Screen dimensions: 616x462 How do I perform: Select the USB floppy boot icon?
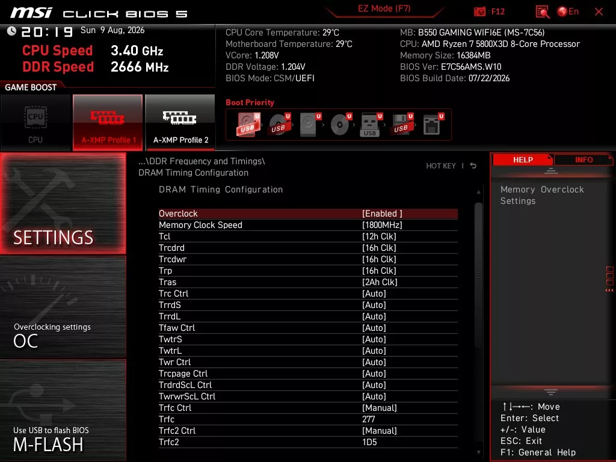[402, 125]
